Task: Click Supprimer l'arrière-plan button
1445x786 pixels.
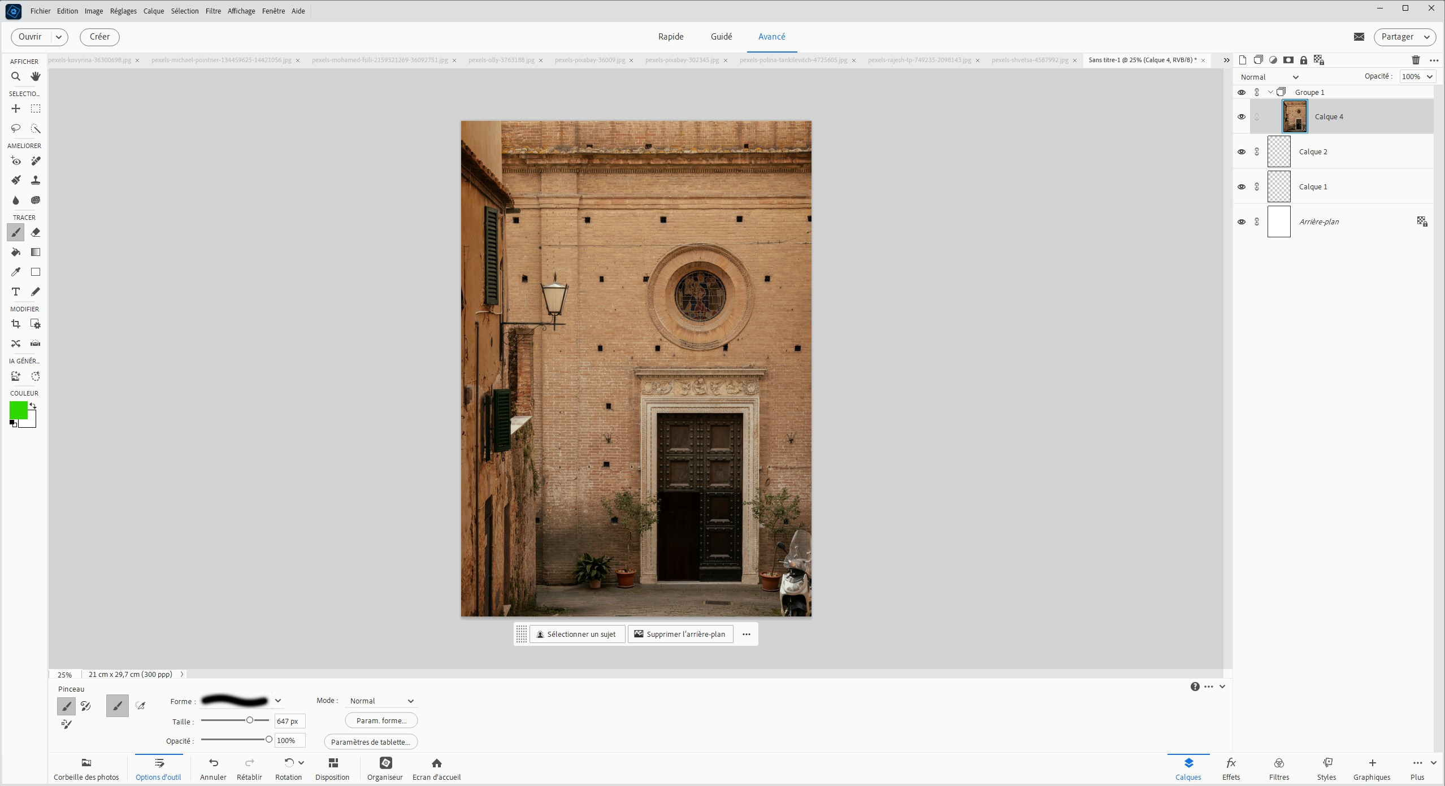Action: [x=680, y=634]
